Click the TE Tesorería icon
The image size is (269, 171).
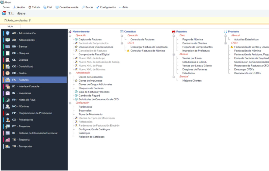8,140
